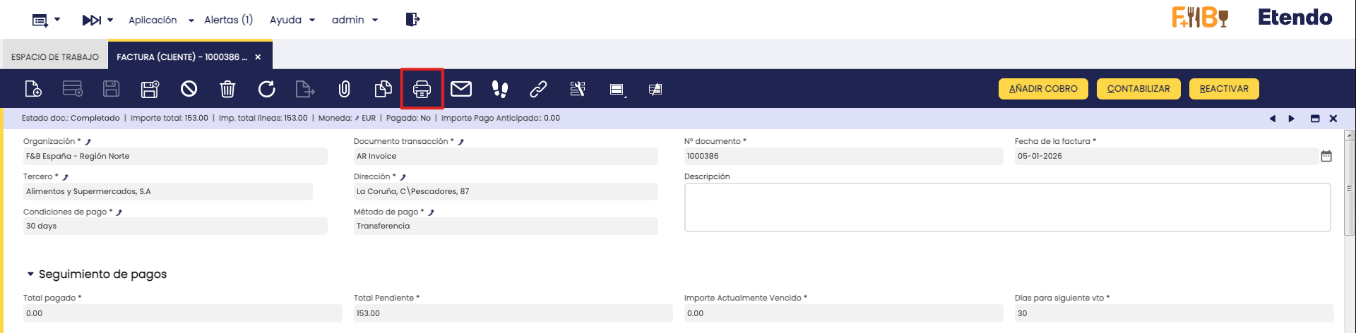The image size is (1356, 333).
Task: Click the logout icon in top bar
Action: tap(412, 20)
